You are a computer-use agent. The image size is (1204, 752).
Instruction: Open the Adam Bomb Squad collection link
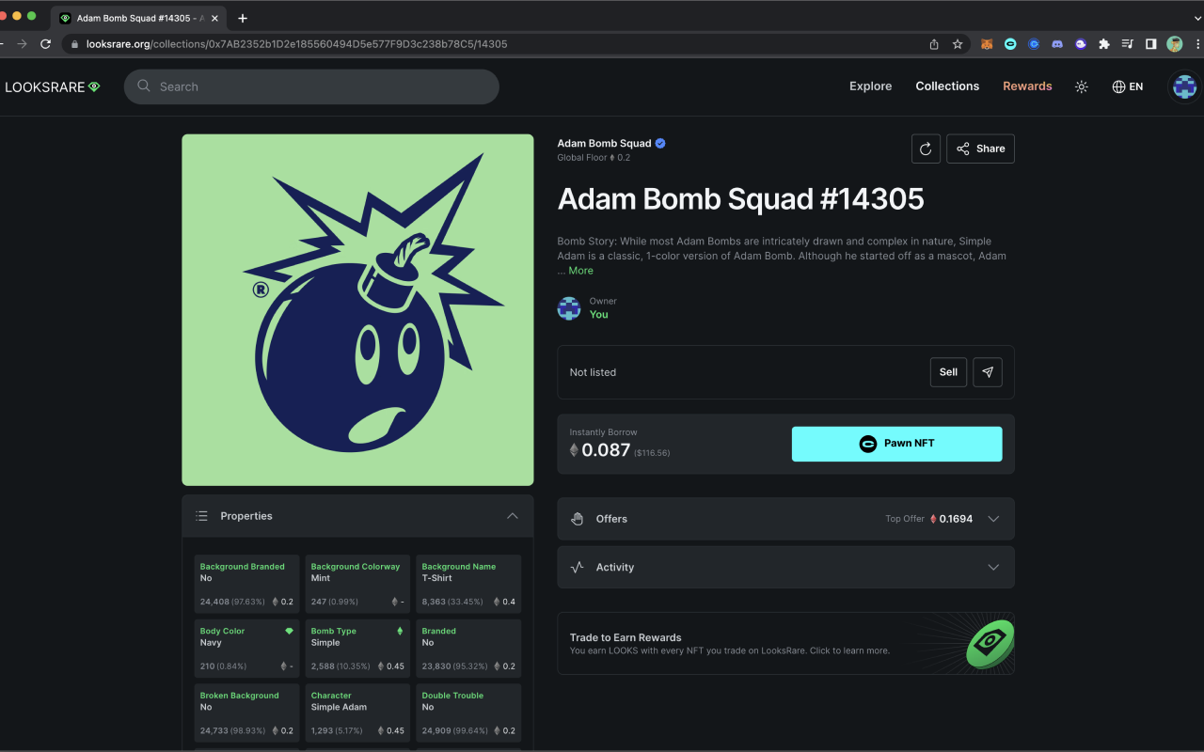pos(604,144)
